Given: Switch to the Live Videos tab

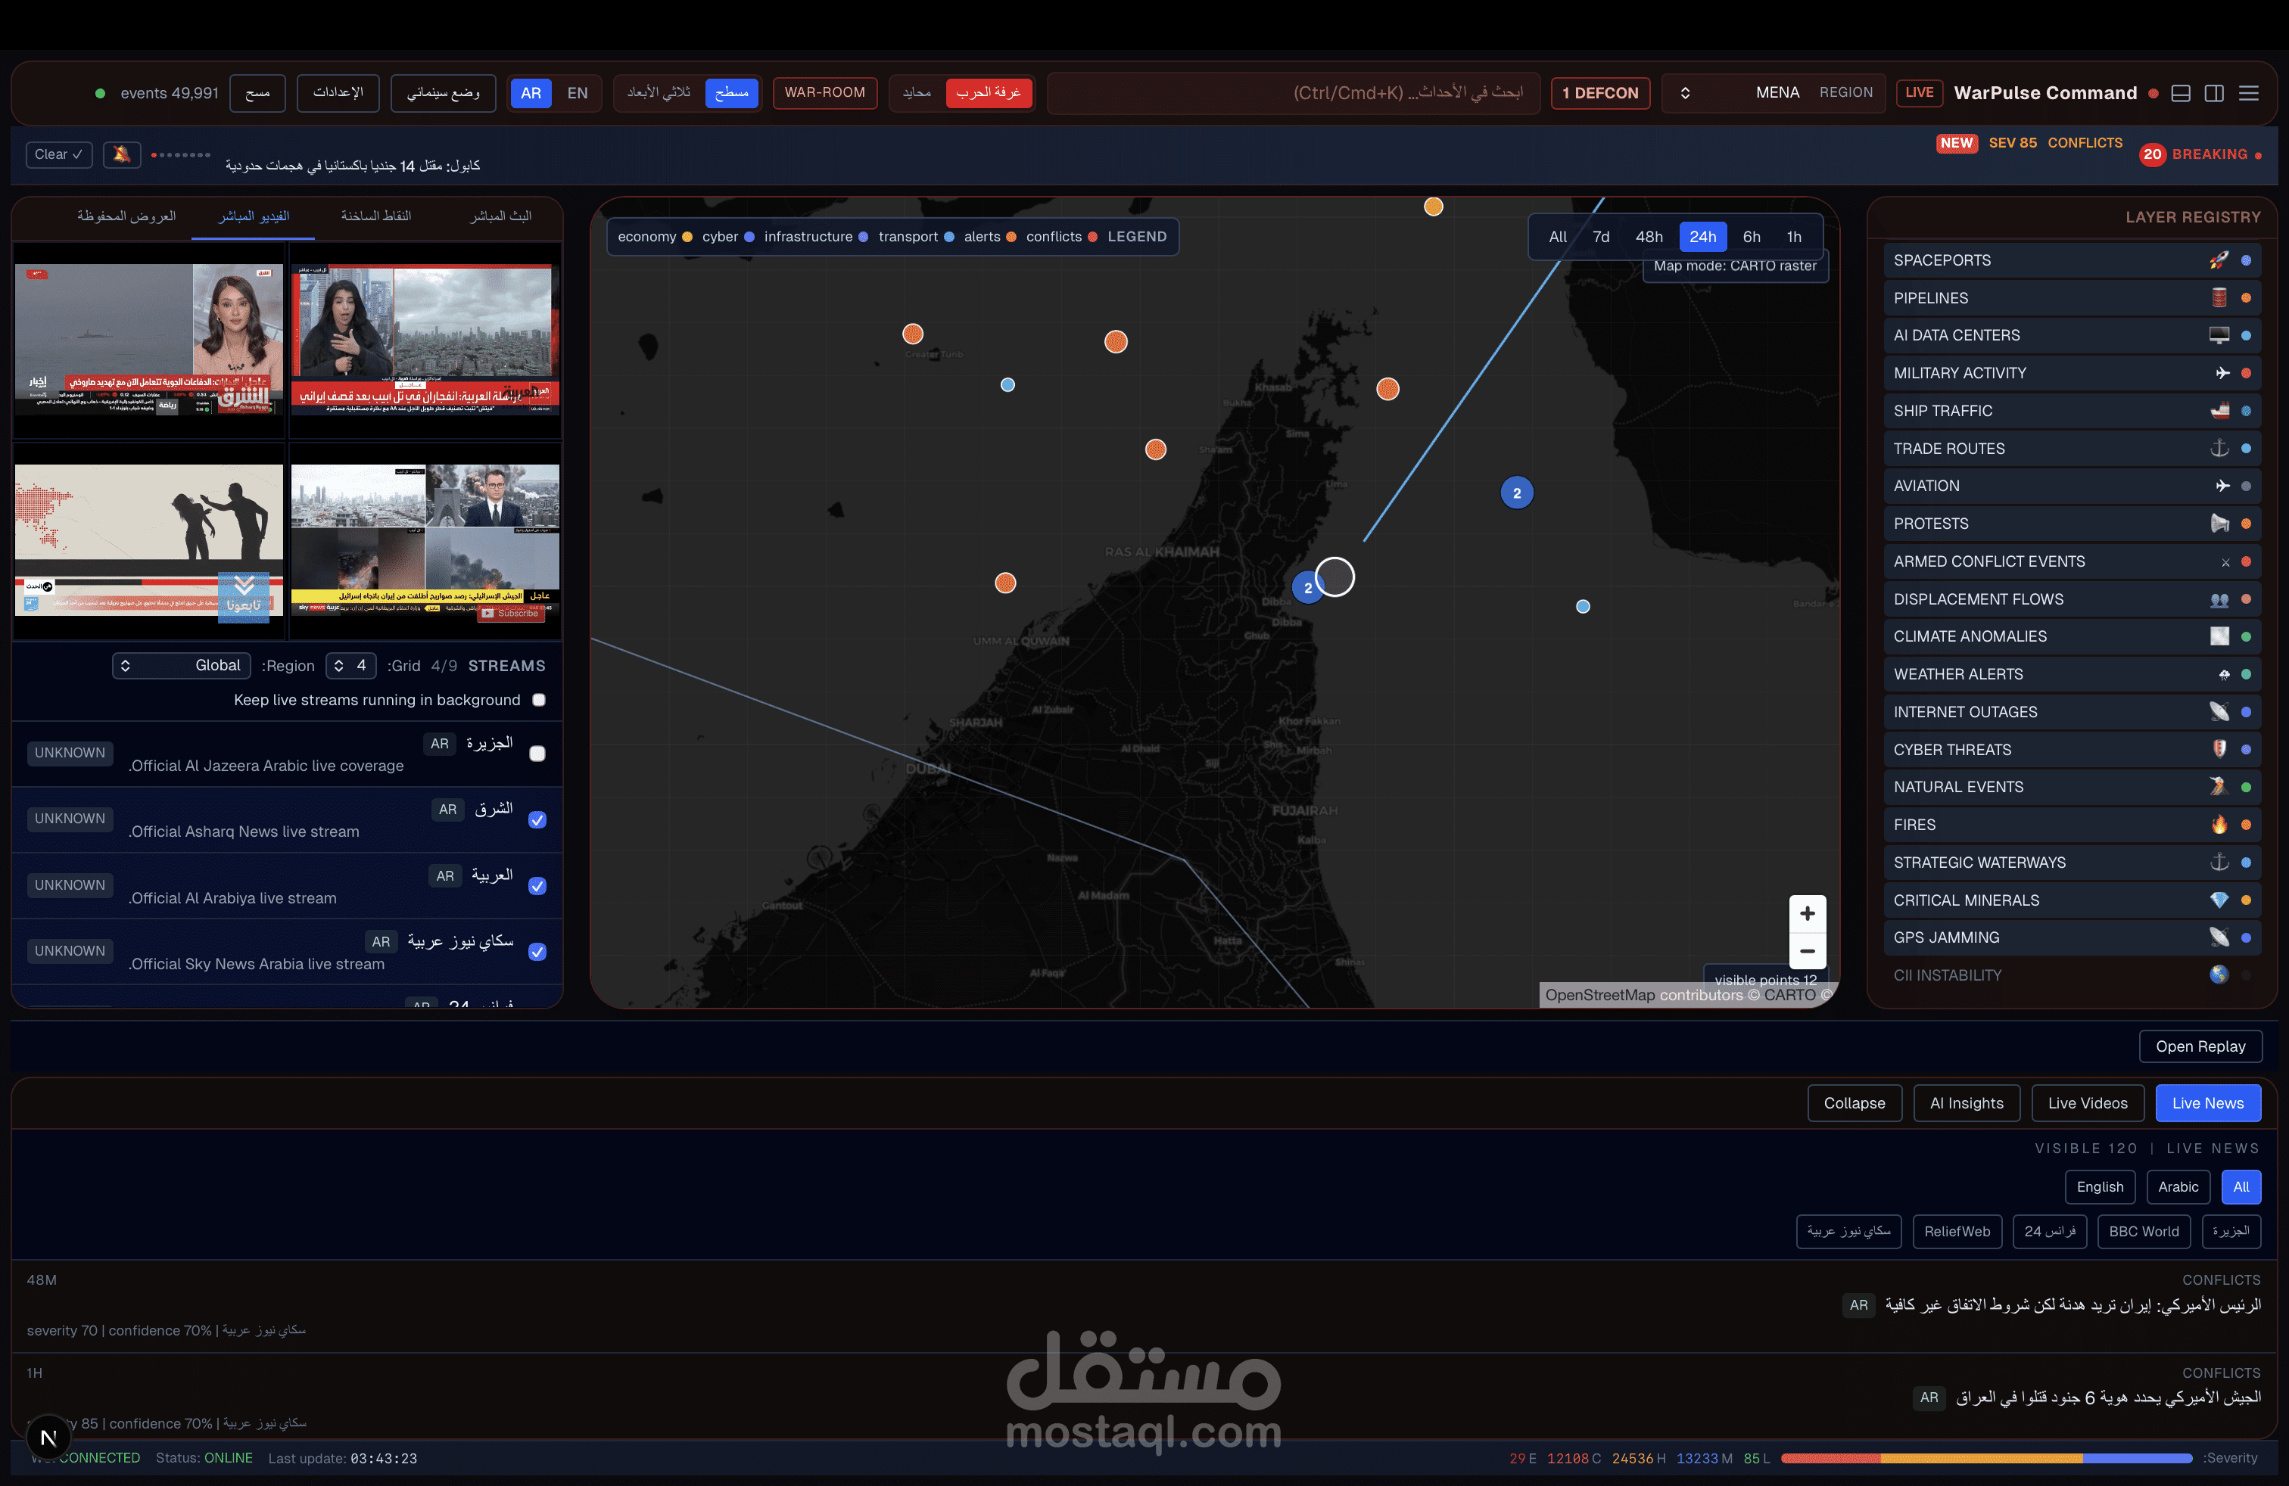Looking at the screenshot, I should click(x=2087, y=1103).
